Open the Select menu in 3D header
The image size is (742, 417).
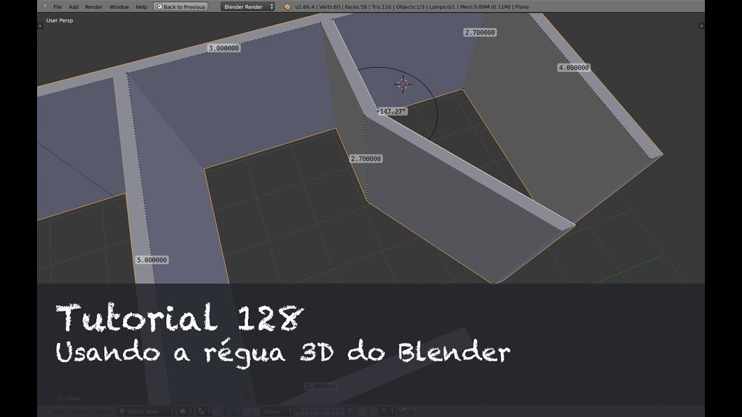coord(80,412)
